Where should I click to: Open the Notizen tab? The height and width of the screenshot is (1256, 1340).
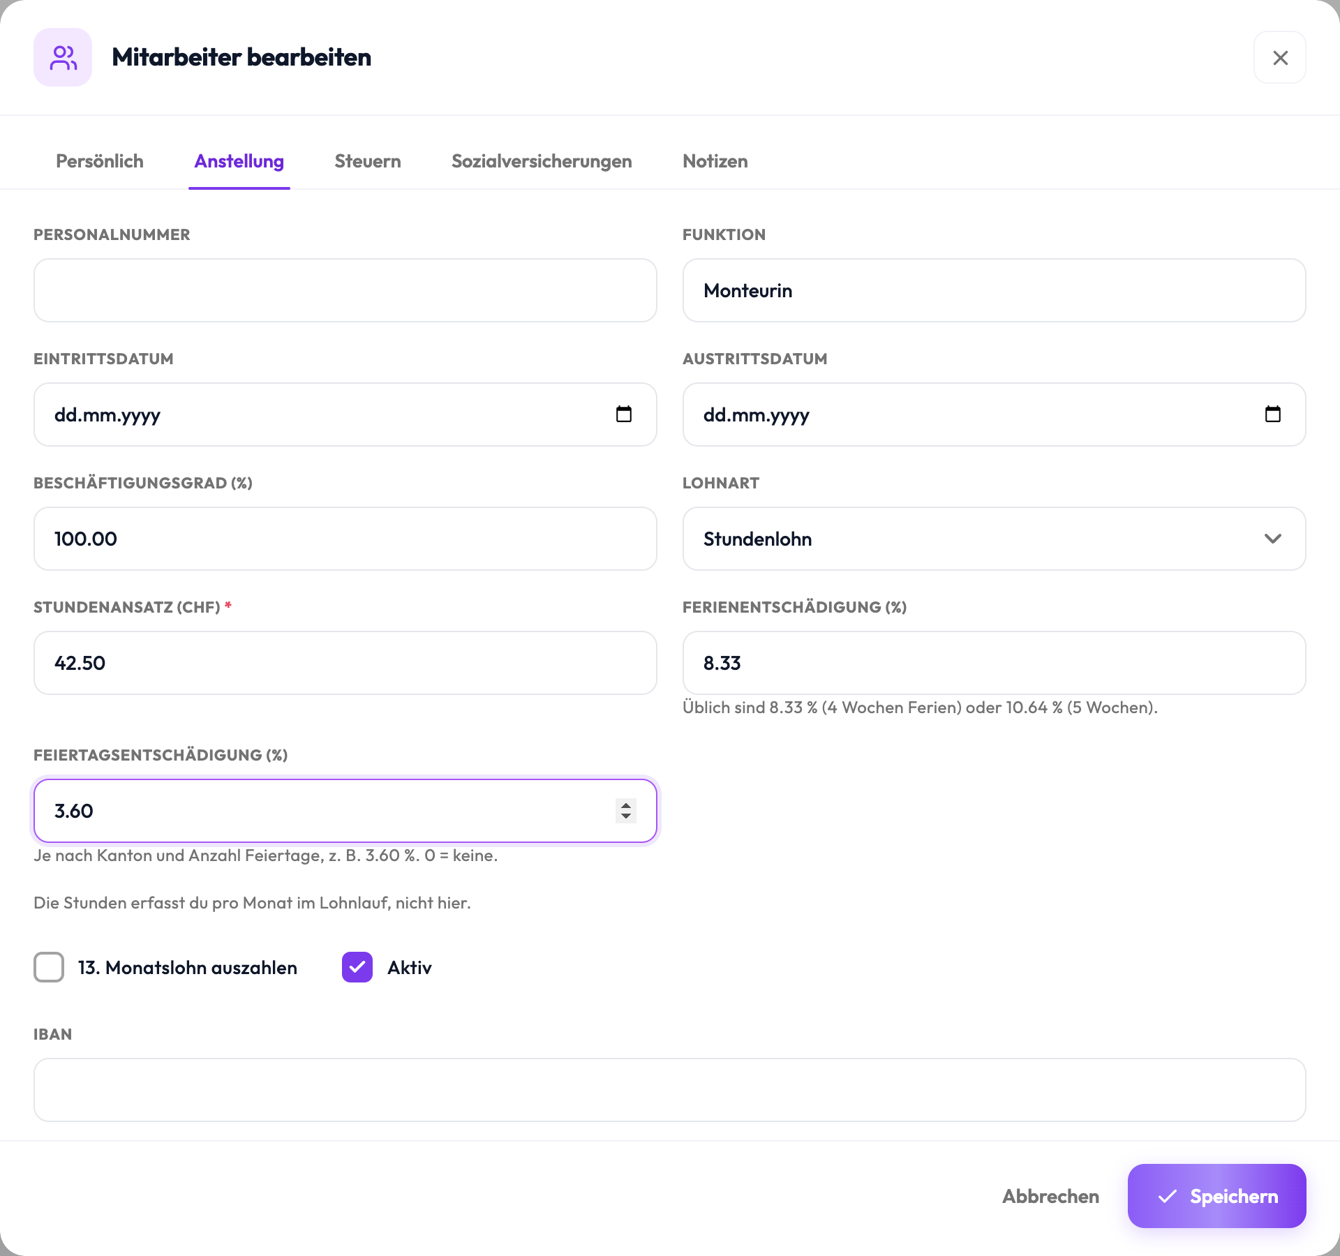[715, 161]
